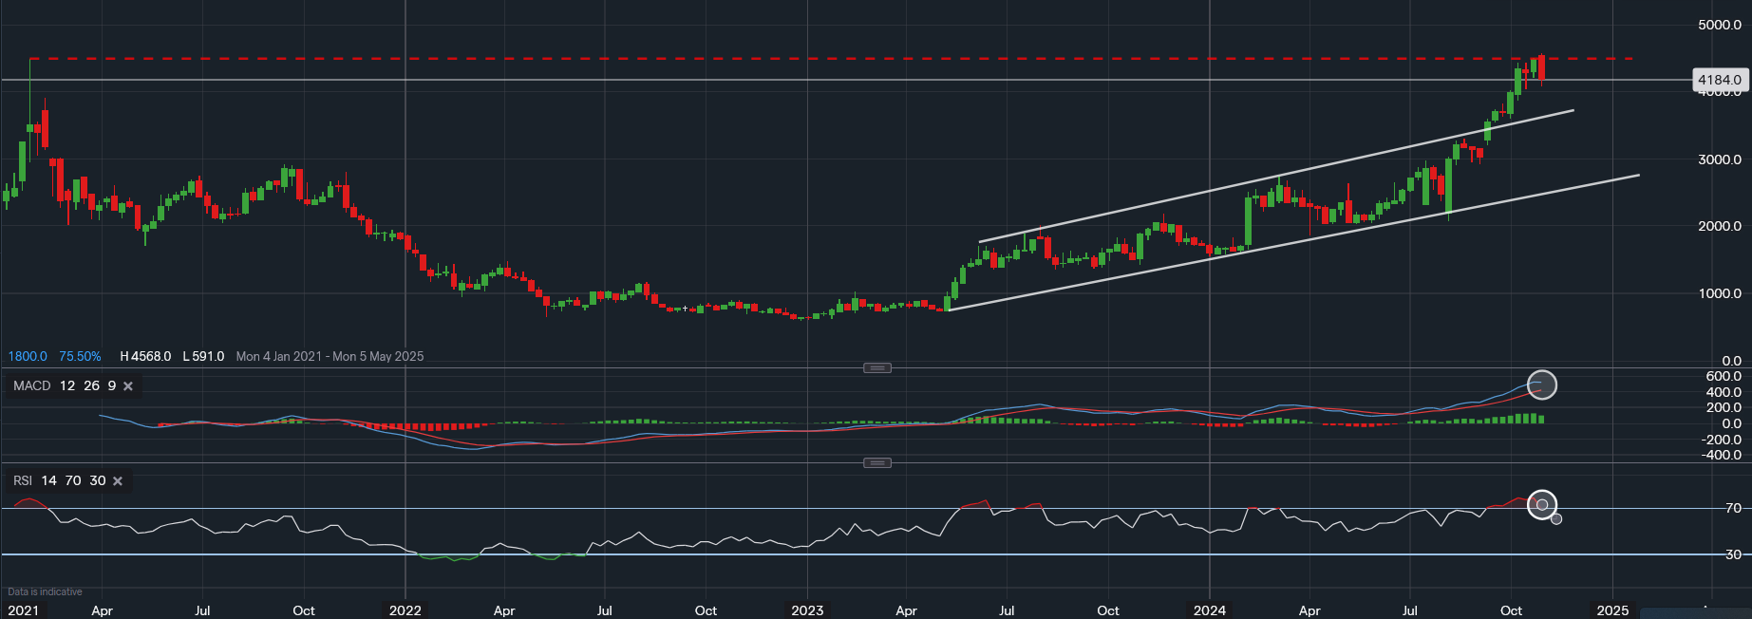This screenshot has width=1752, height=619.
Task: Click the 2025 label on time axis
Action: pyautogui.click(x=1612, y=610)
